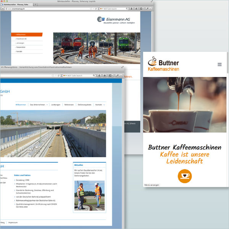
Task: Open bookmarks menu in VH Planungsbüro window
Action: [111, 76]
